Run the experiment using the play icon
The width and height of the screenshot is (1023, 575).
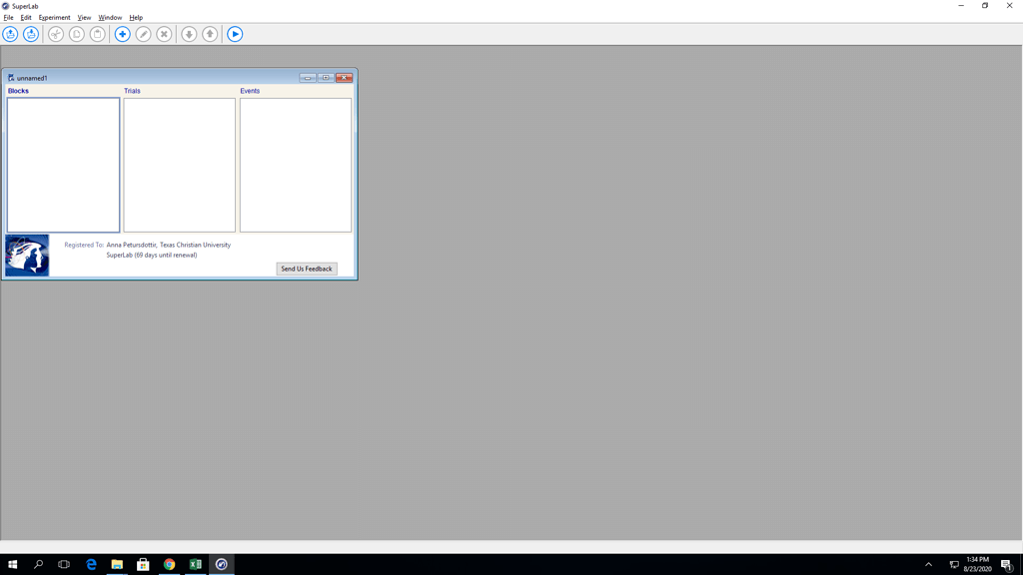coord(235,34)
